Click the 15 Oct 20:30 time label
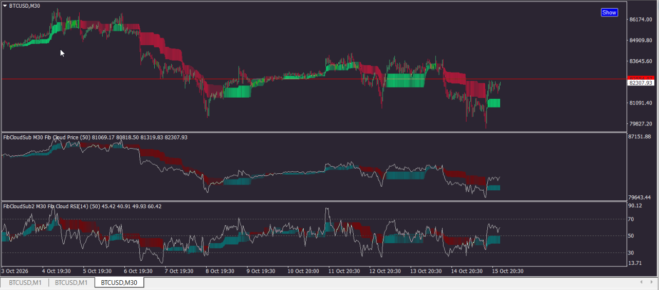 508,271
